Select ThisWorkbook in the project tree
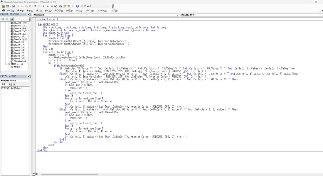Image resolution: width=323 pixels, height=176 pixels. [x=20, y=61]
